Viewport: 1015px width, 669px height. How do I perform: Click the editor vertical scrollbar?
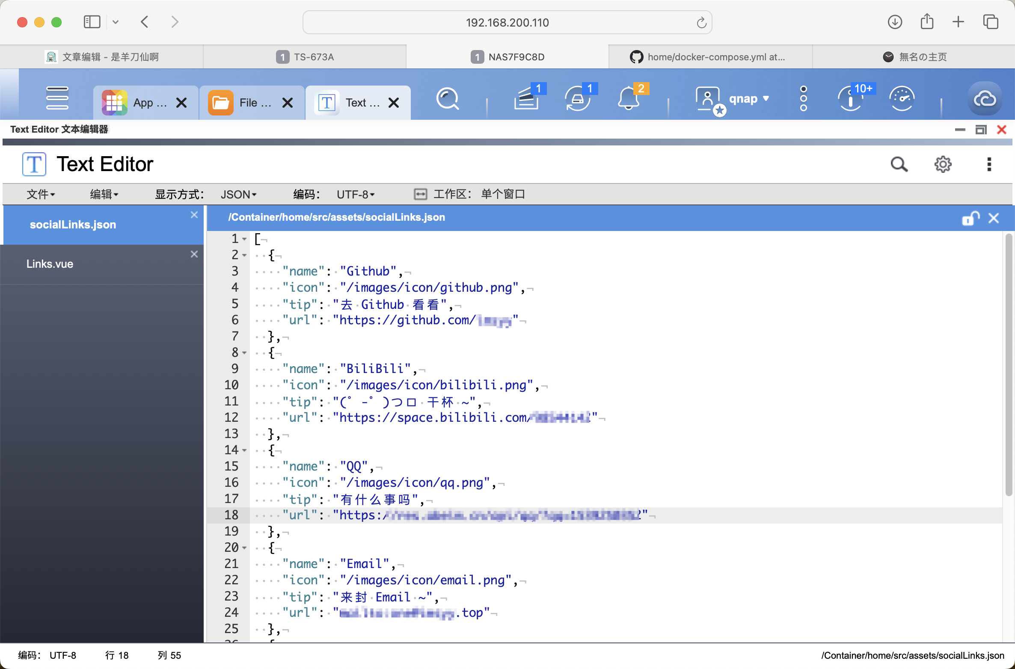1009,364
